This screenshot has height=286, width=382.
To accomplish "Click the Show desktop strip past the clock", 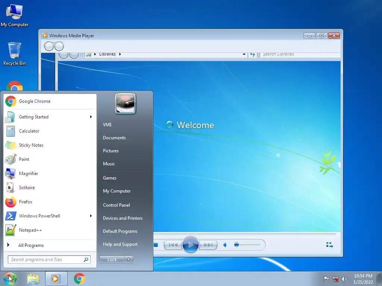I will [379, 279].
